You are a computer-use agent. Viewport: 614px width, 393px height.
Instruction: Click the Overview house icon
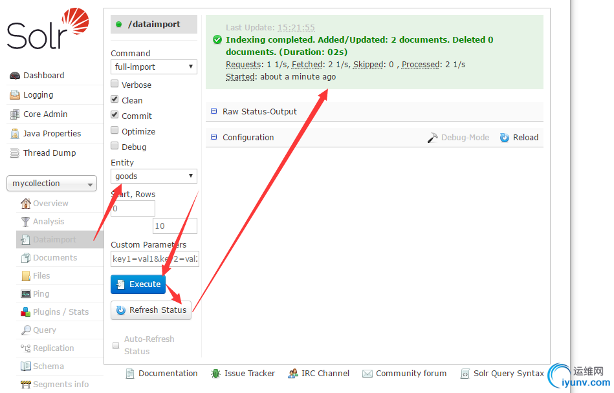pyautogui.click(x=25, y=204)
